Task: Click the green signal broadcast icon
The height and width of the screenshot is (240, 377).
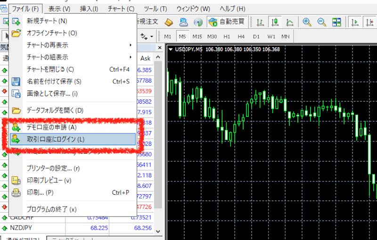Action: pyautogui.click(x=198, y=22)
